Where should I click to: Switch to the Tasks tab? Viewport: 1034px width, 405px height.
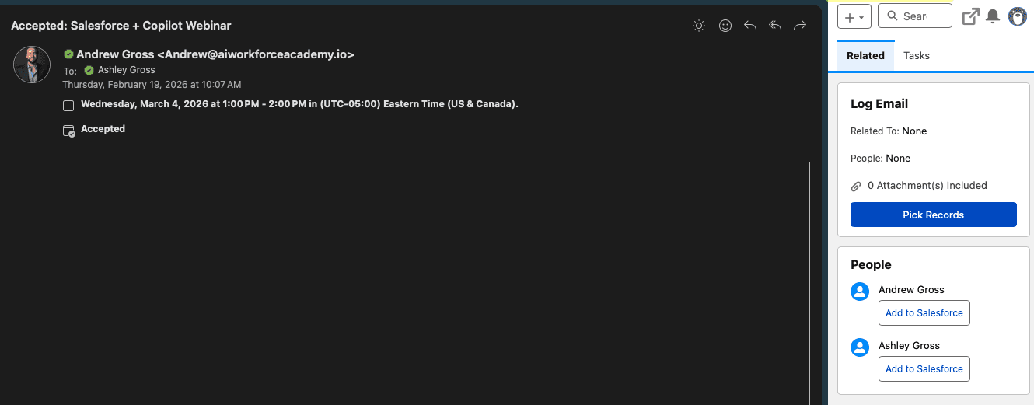(917, 56)
